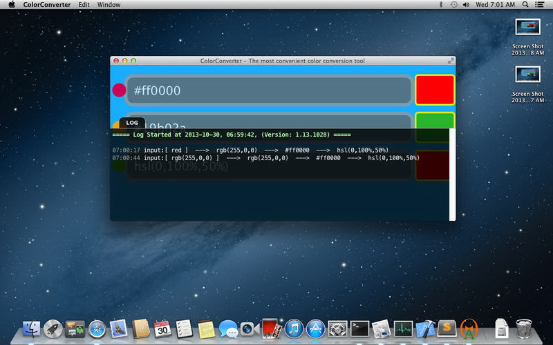
Task: Open the Apple menu
Action: pos(12,5)
